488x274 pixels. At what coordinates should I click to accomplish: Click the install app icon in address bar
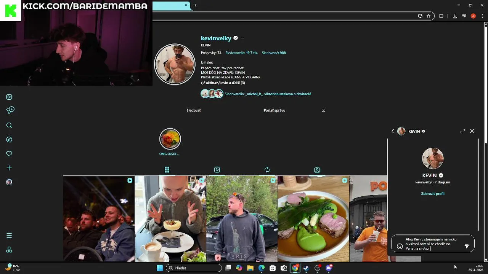420,16
